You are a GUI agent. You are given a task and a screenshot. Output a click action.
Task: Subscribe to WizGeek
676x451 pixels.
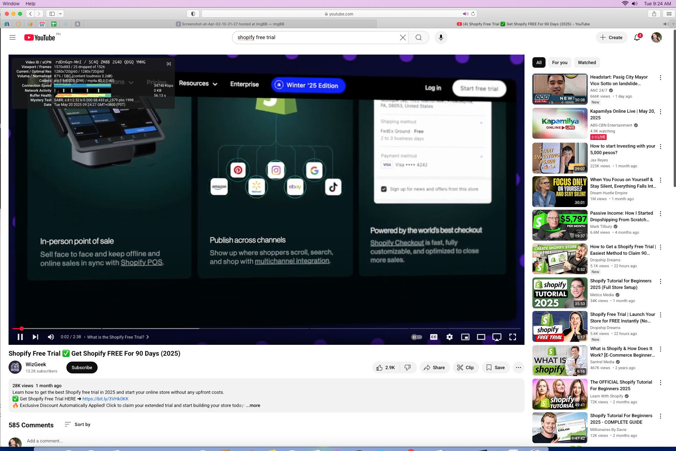coord(82,368)
